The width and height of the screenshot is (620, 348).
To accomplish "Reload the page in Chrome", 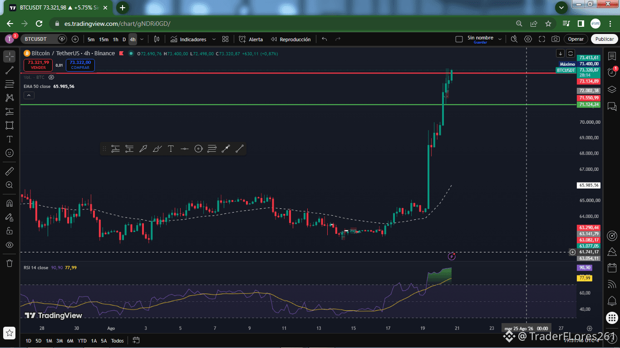I will tap(39, 24).
